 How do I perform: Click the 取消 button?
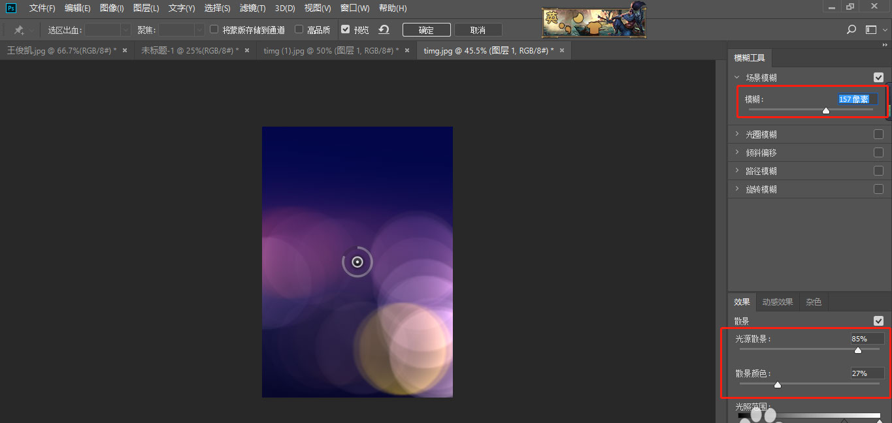click(x=478, y=30)
